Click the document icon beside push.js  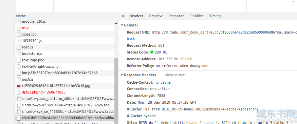(x=19, y=79)
